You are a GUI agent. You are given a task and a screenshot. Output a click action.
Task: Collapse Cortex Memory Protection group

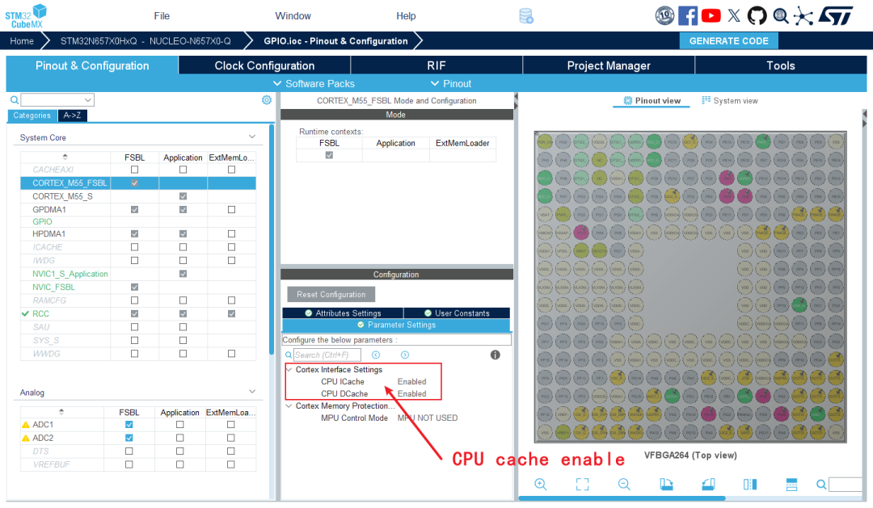tap(289, 406)
